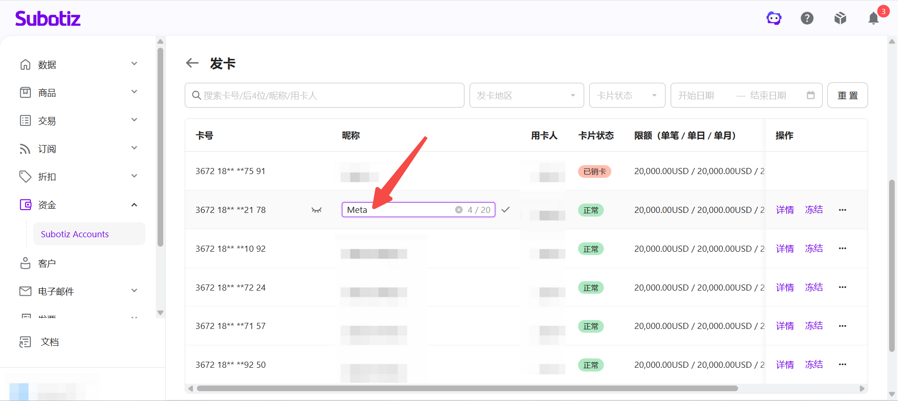Click the 折扣 tag icon in sidebar
Viewport: 898px width, 401px height.
point(25,177)
